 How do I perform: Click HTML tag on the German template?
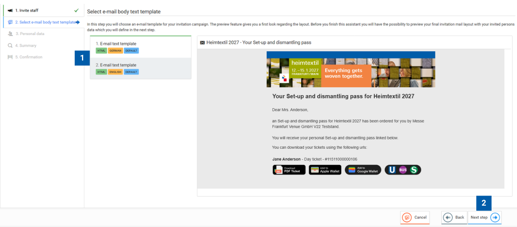(x=101, y=51)
